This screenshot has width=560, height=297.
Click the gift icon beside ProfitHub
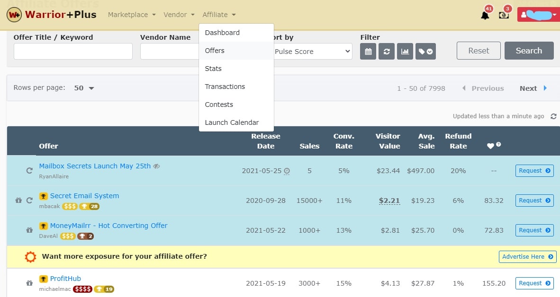(x=29, y=283)
